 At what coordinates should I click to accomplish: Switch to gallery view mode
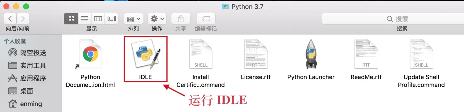[111, 19]
